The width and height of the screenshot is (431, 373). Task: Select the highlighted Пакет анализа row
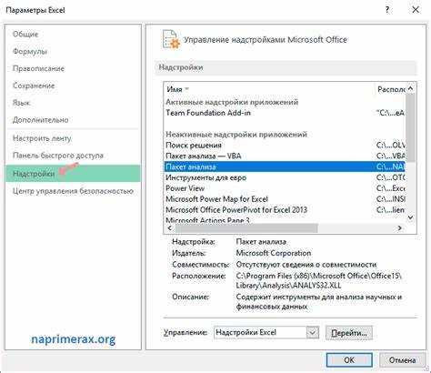click(x=285, y=166)
